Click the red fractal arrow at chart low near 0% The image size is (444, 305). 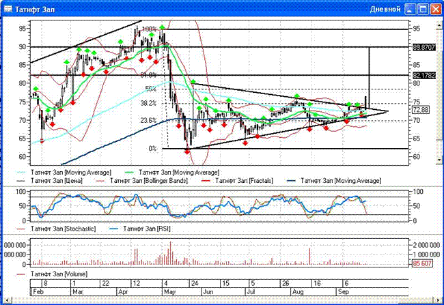pos(187,152)
